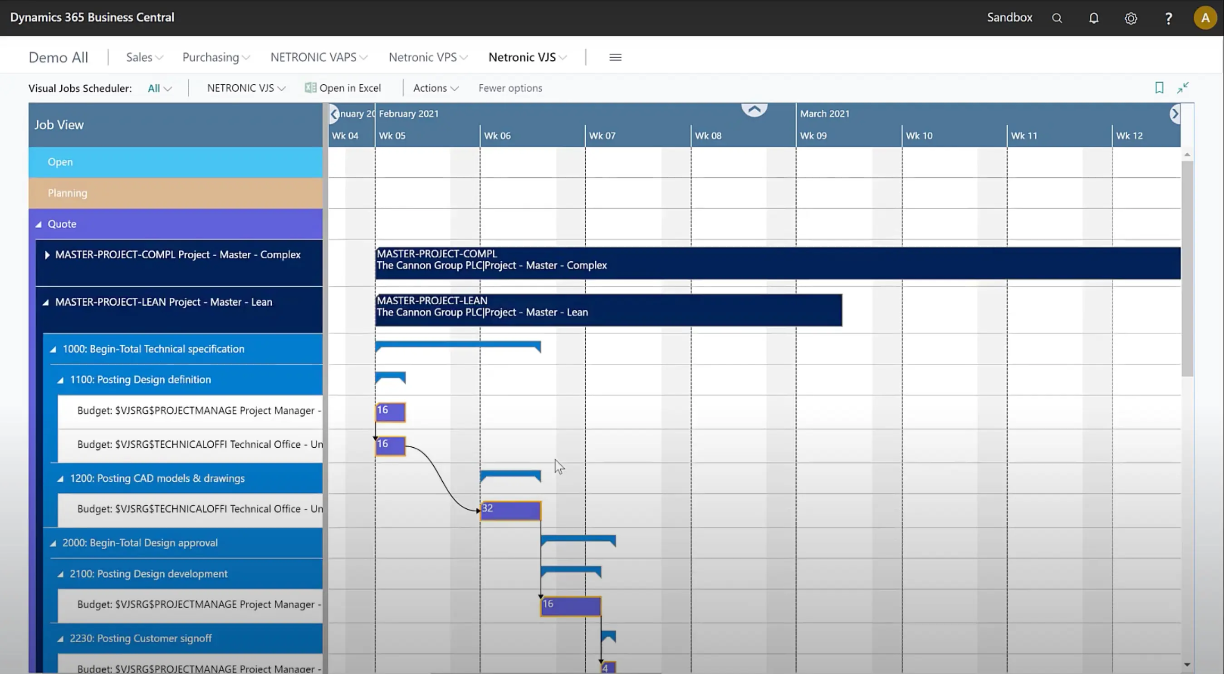The height and width of the screenshot is (674, 1224).
Task: Click the vertical scrollbar thumb
Action: pos(1187,269)
